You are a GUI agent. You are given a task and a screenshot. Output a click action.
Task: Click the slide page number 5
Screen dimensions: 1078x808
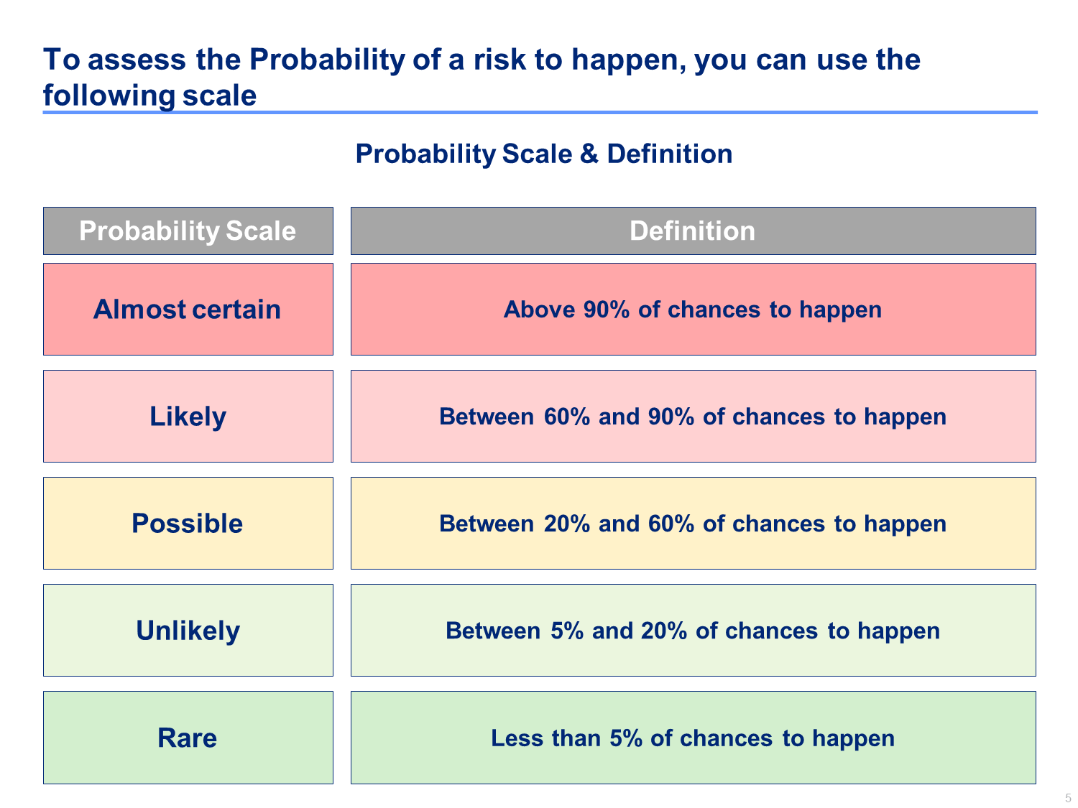pyautogui.click(x=1068, y=798)
